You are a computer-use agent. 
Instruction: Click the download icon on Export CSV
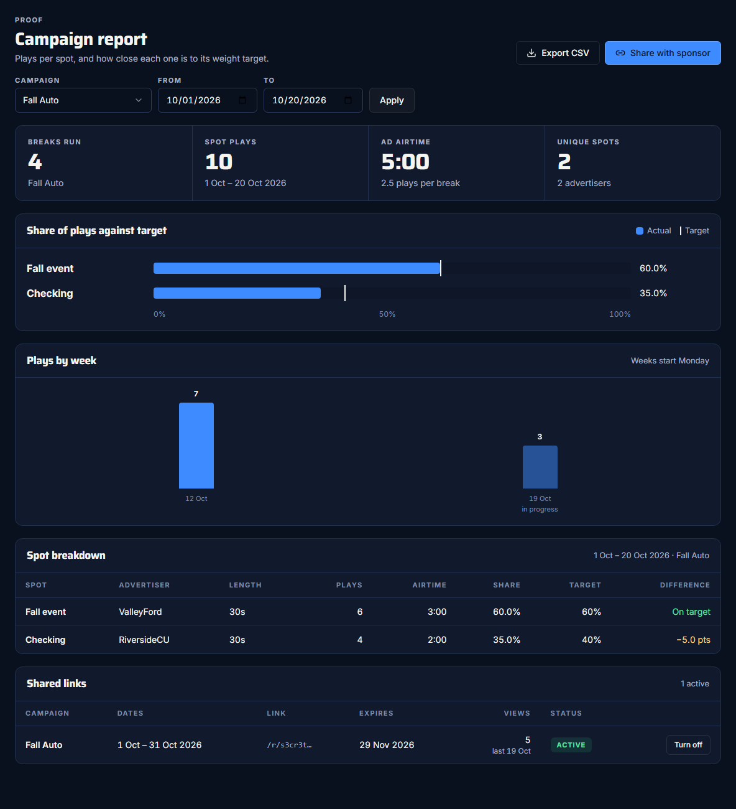[531, 53]
